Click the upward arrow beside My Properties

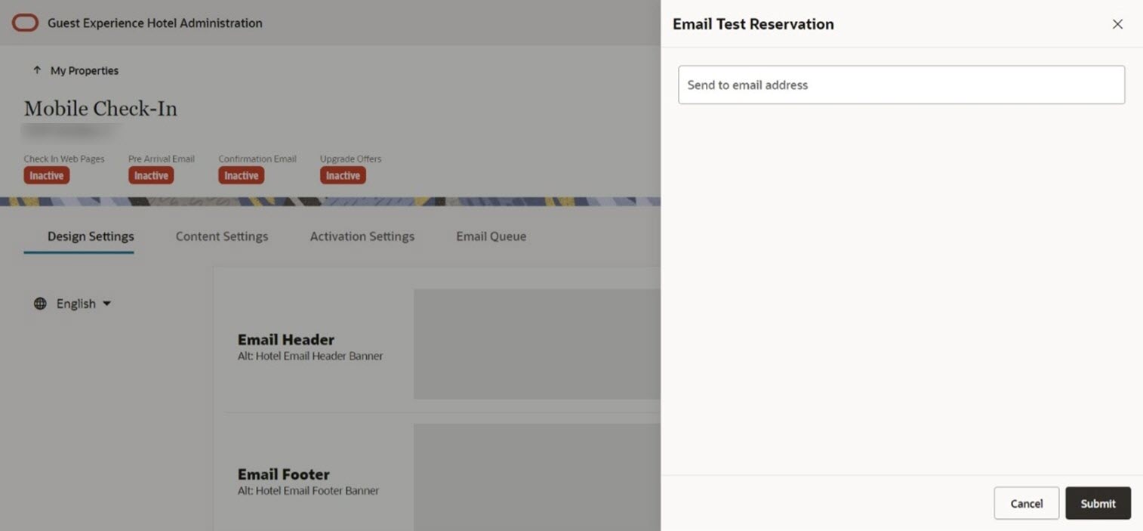[36, 69]
